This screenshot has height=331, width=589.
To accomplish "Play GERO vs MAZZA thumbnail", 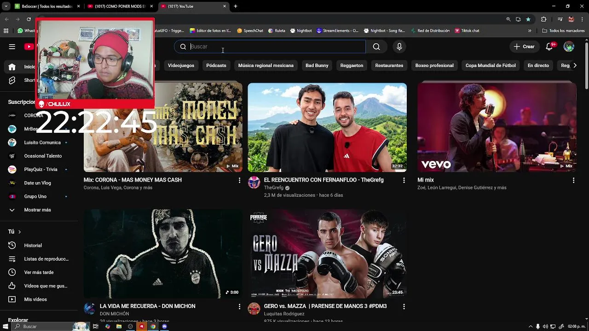I will (x=327, y=254).
